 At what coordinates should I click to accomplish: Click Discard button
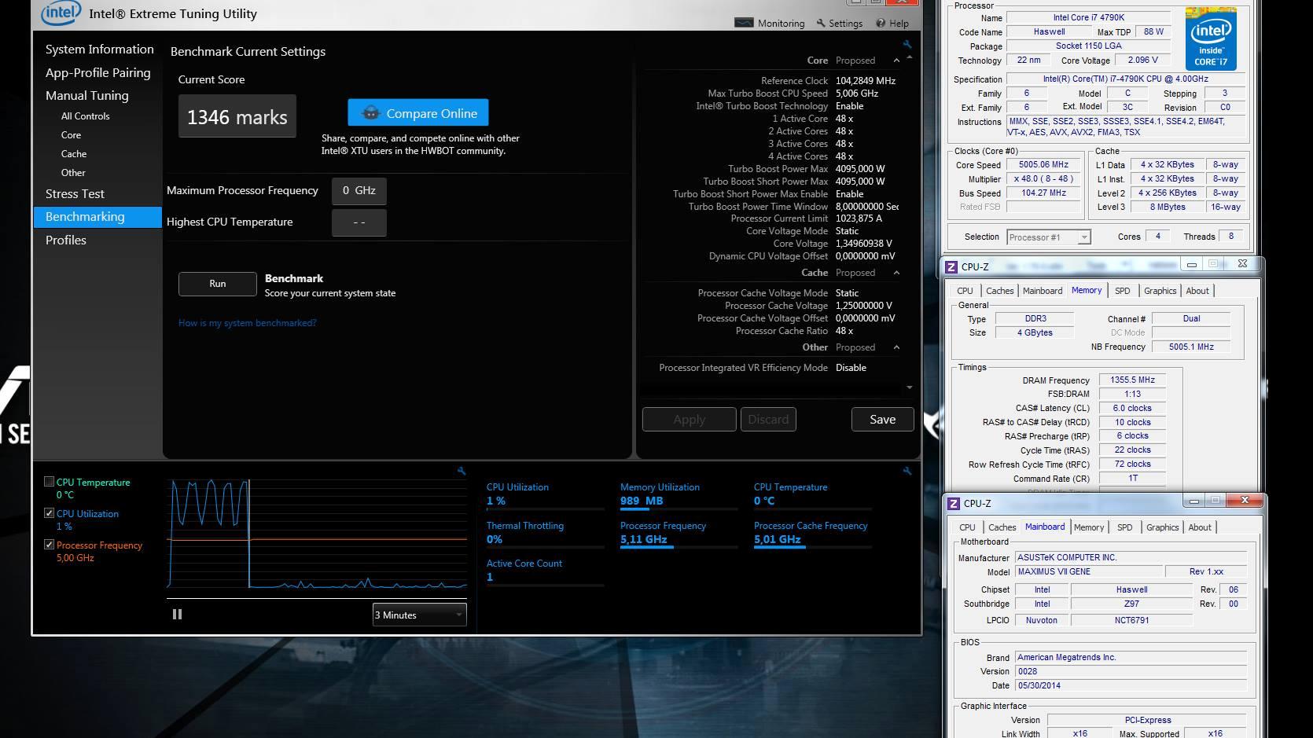point(768,419)
